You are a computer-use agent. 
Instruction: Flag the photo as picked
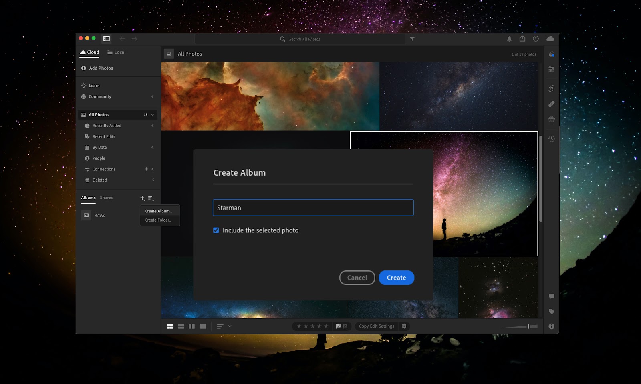(338, 326)
